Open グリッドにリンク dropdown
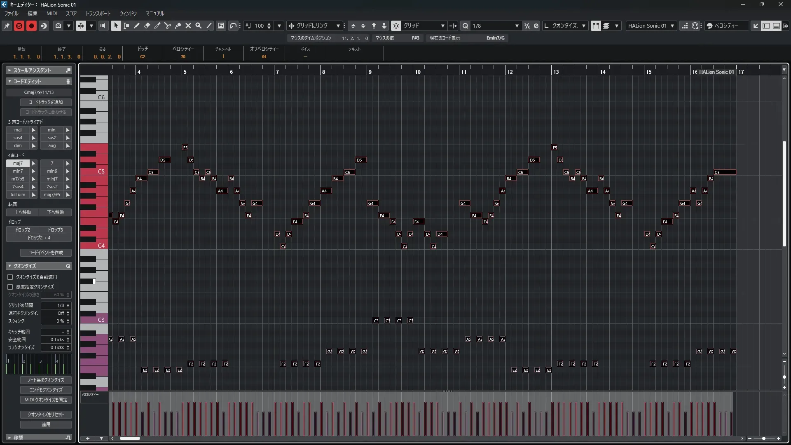791x445 pixels. [x=338, y=26]
